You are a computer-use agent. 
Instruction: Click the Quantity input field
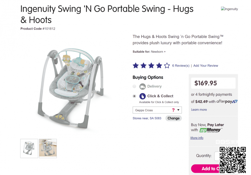coord(217,156)
